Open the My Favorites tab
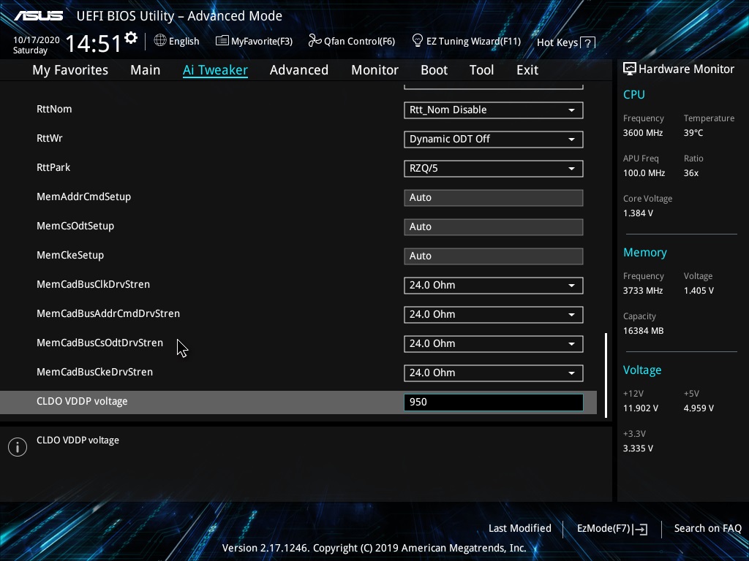 (70, 70)
